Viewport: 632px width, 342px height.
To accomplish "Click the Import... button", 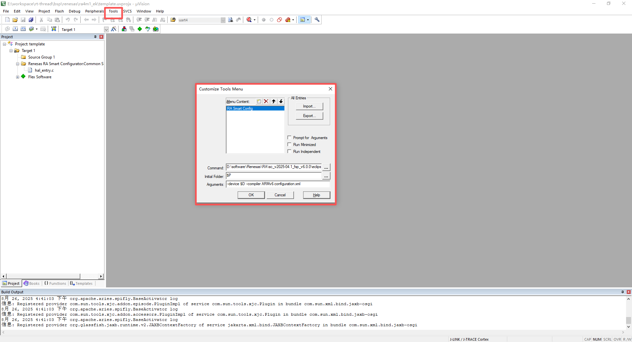I will coord(309,106).
